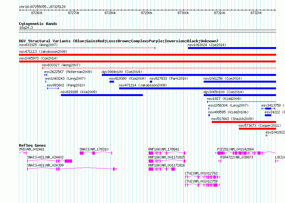Image resolution: width=285 pixels, height=203 pixels.
Task: Click the esv1041922 variant label
Action: pos(275,132)
